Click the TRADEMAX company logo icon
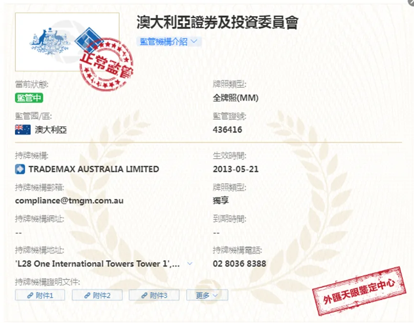Viewport: 414px width, 323px height. click(x=20, y=169)
